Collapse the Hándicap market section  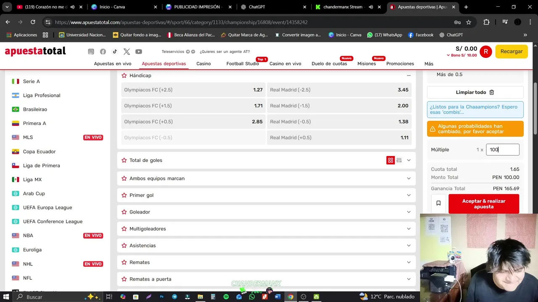[409, 75]
